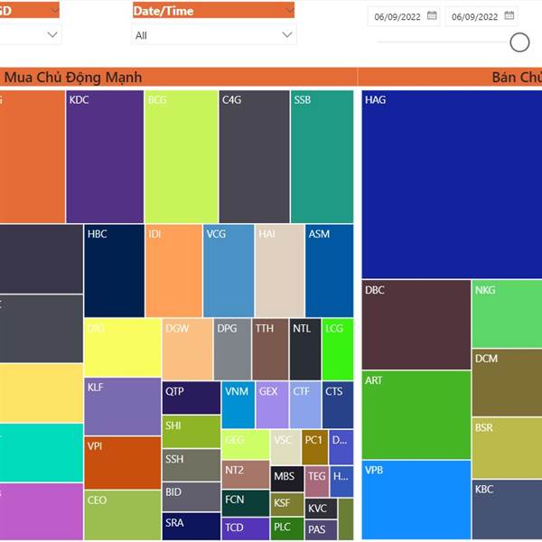Select the SSH treemap block

click(x=192, y=465)
